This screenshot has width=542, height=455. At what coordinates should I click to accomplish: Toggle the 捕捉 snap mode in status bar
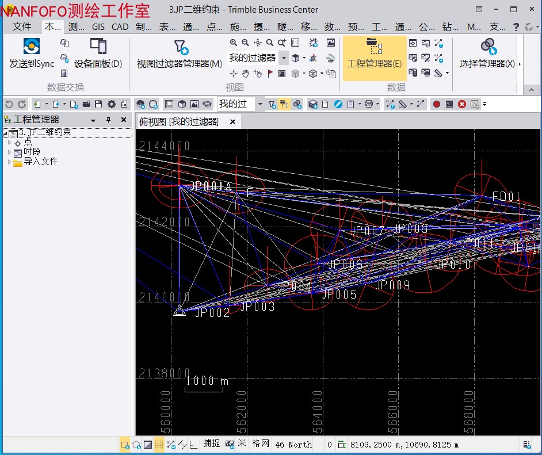211,443
